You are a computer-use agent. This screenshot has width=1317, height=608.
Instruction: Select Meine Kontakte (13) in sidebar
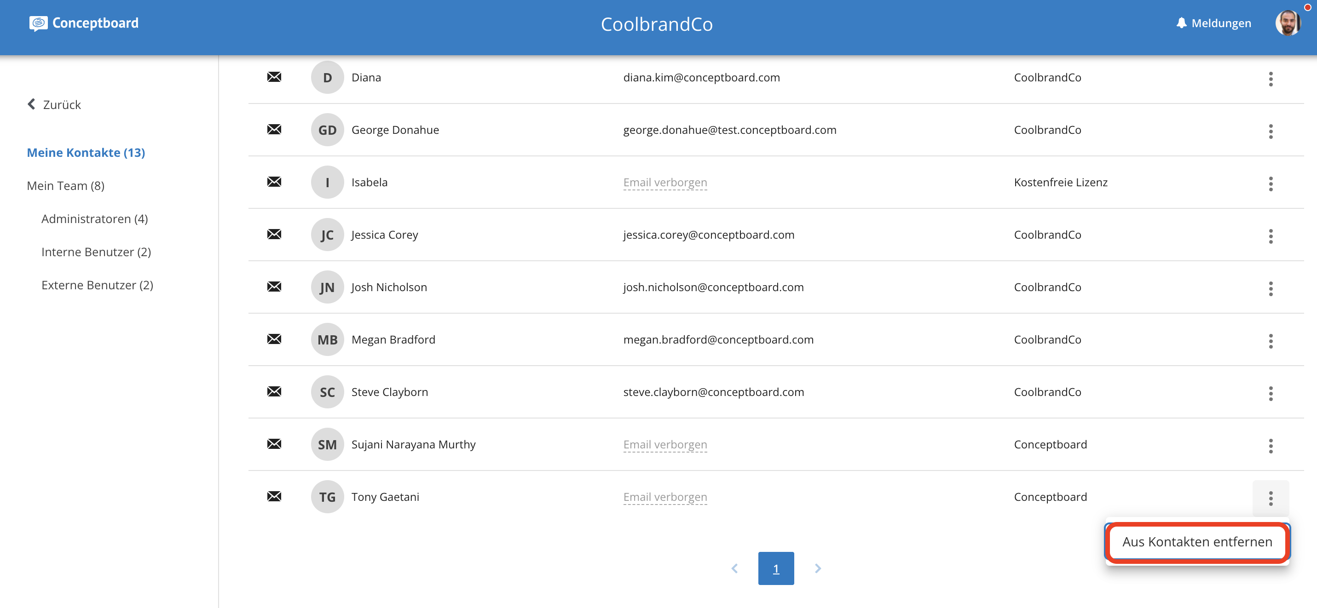(x=86, y=153)
